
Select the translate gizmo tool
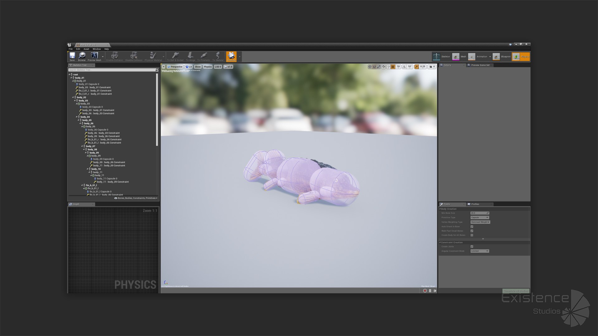(x=370, y=67)
